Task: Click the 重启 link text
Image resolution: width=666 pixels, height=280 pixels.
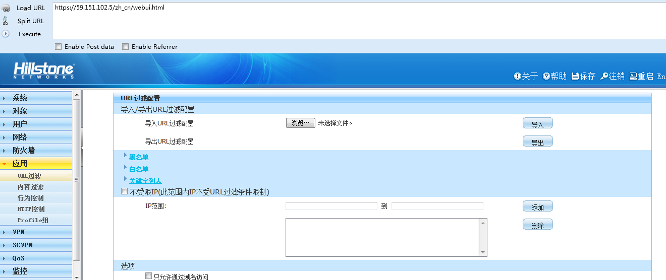Action: (645, 76)
